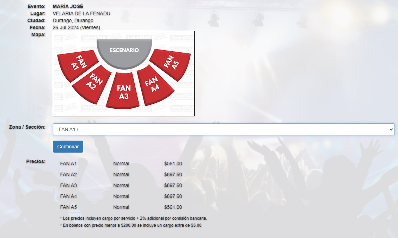
Task: Select the FAN A4 section on map
Action: [154, 85]
